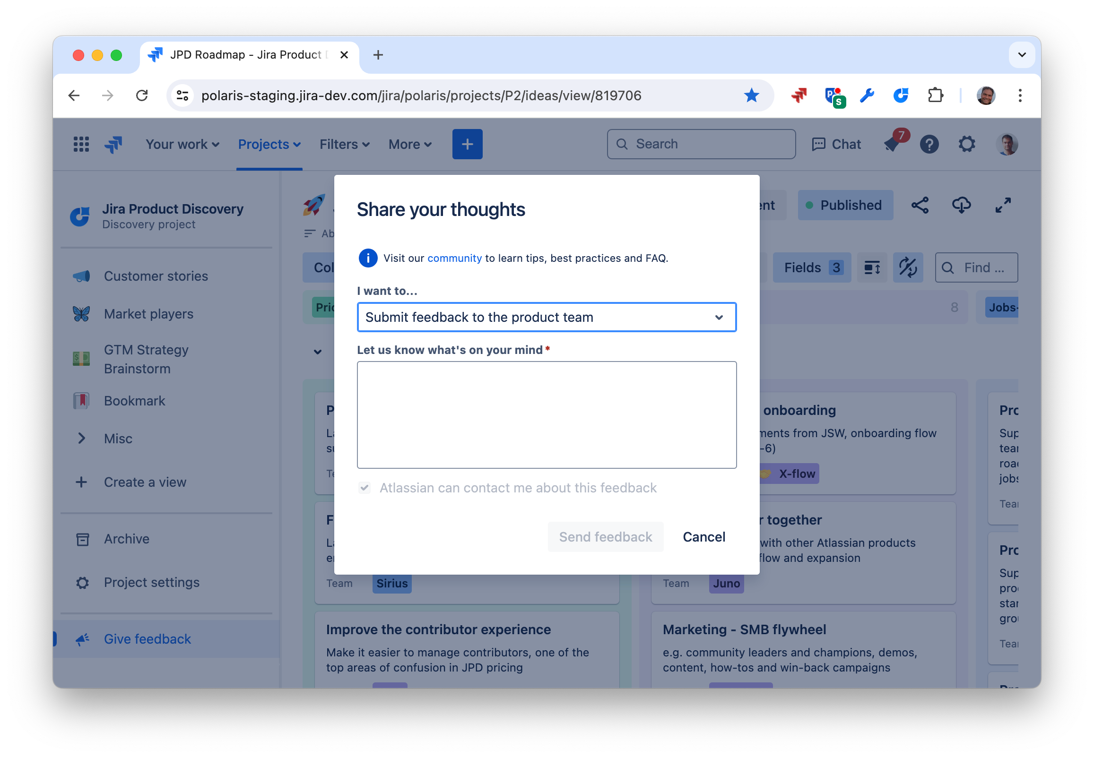This screenshot has height=758, width=1094.
Task: Open Chrome three-dot menu
Action: pos(1020,95)
